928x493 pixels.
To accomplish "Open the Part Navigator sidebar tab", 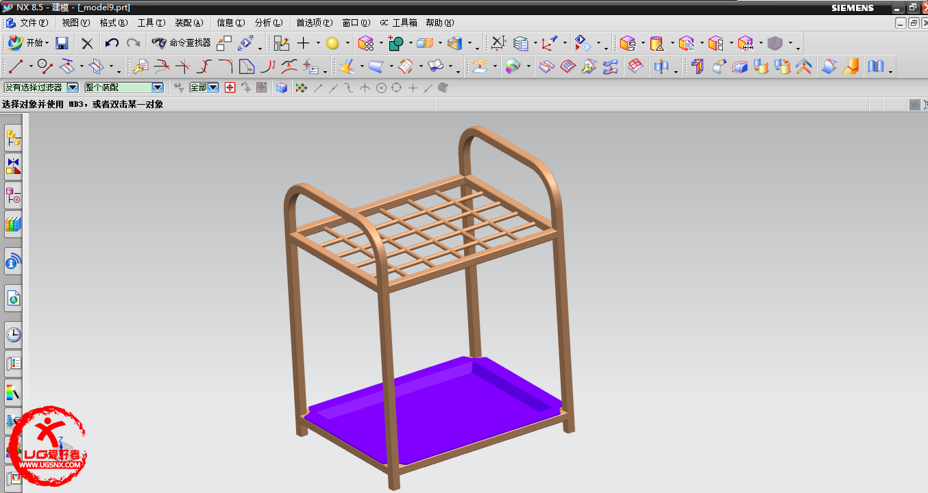I will [x=13, y=195].
